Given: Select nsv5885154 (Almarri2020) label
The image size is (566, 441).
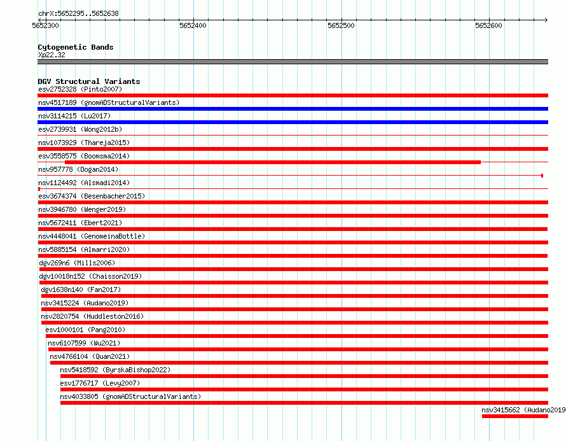Looking at the screenshot, I should point(84,249).
